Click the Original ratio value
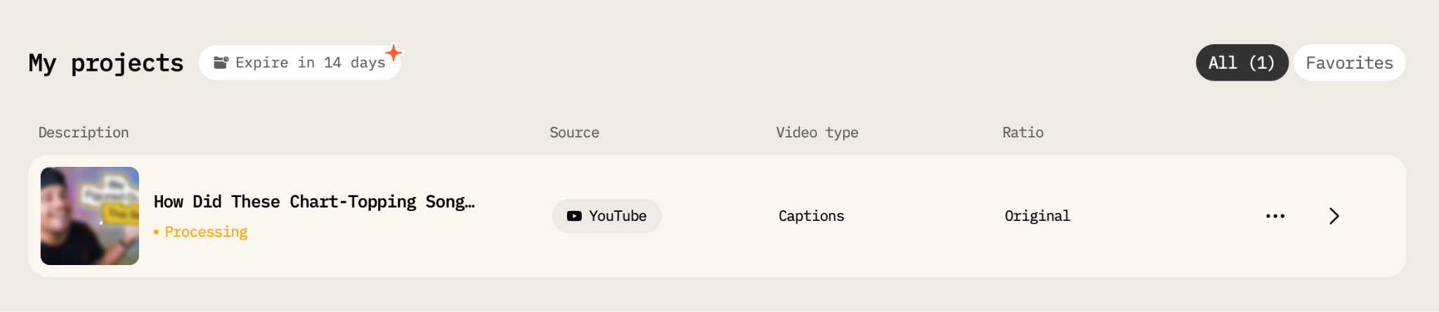 pos(1037,216)
